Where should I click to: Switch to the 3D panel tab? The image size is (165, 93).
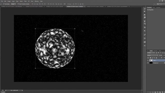coord(148,51)
